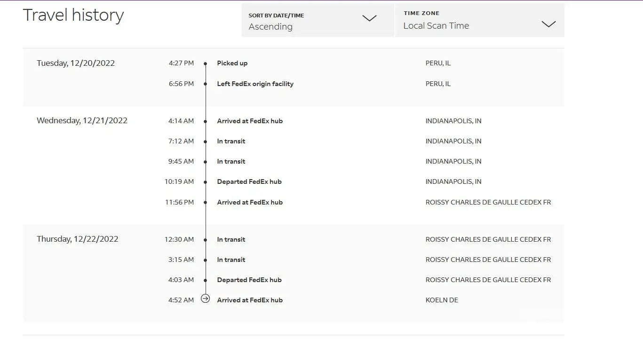Click the 4:03 AM Departed FedEx hub dot
Screen dimensions: 643x339
(206, 280)
